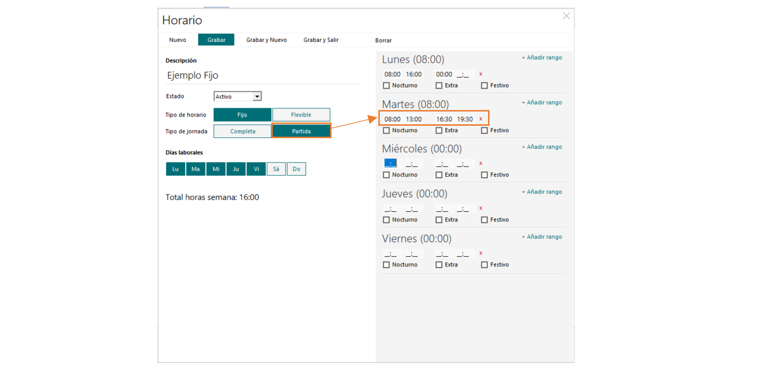The height and width of the screenshot is (367, 764).
Task: Choose Grabar y Salir
Action: tap(321, 40)
